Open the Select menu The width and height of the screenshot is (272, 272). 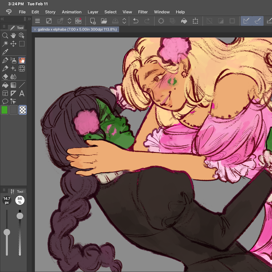(x=110, y=12)
